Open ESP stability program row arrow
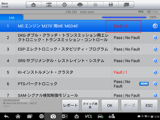 pyautogui.click(x=155, y=49)
